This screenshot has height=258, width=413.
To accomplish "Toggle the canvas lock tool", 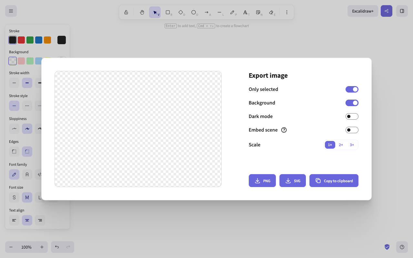I will point(126,12).
